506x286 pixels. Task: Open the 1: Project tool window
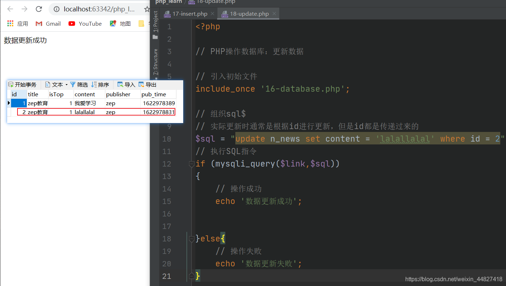click(155, 25)
